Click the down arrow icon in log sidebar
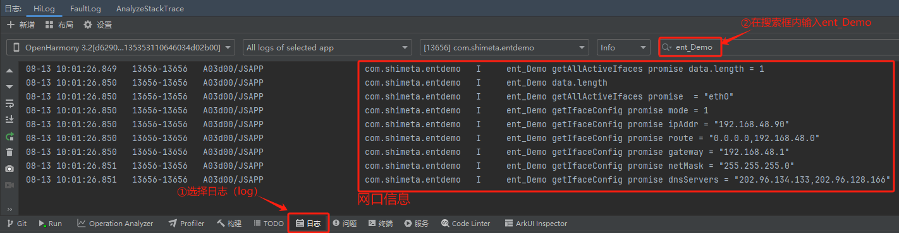The height and width of the screenshot is (233, 899). (x=9, y=86)
